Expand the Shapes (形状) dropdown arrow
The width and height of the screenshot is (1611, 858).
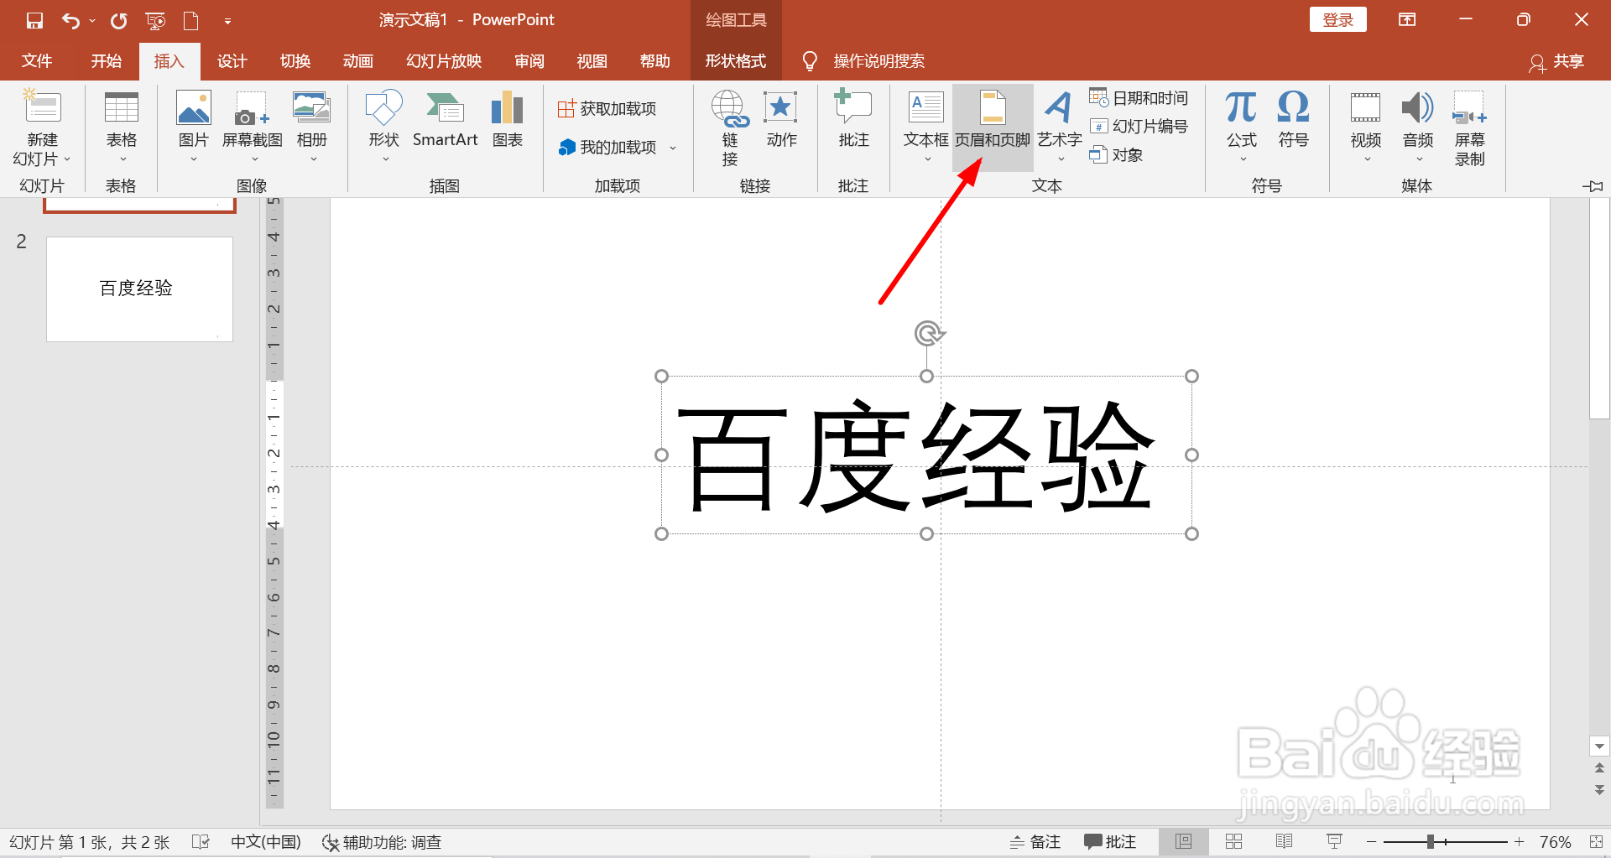(385, 159)
